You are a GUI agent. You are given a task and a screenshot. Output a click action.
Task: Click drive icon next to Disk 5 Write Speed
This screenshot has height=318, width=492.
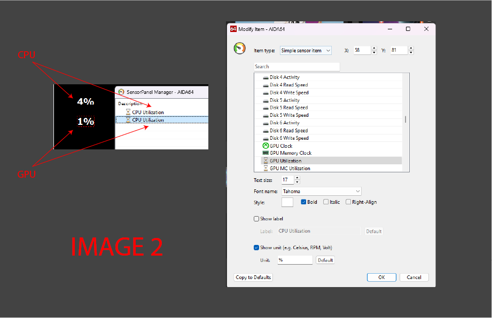[266, 115]
